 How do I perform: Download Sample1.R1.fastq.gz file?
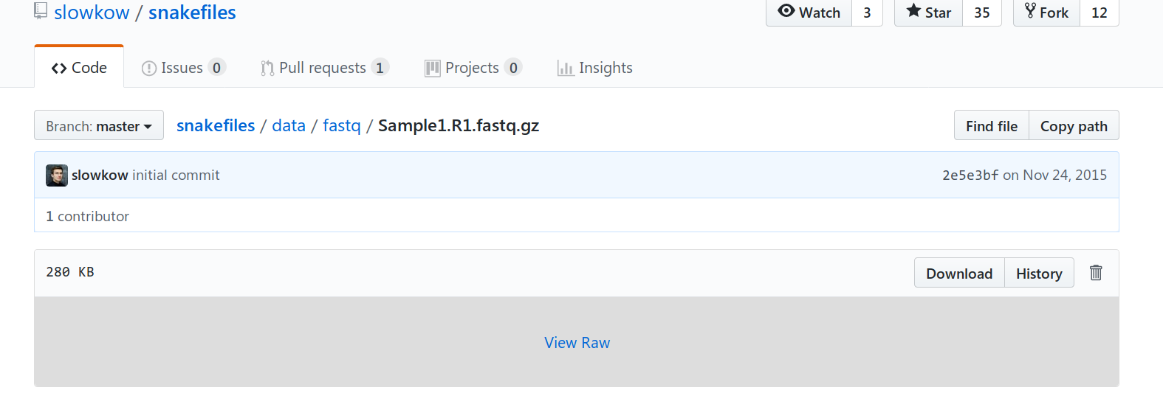pyautogui.click(x=959, y=274)
